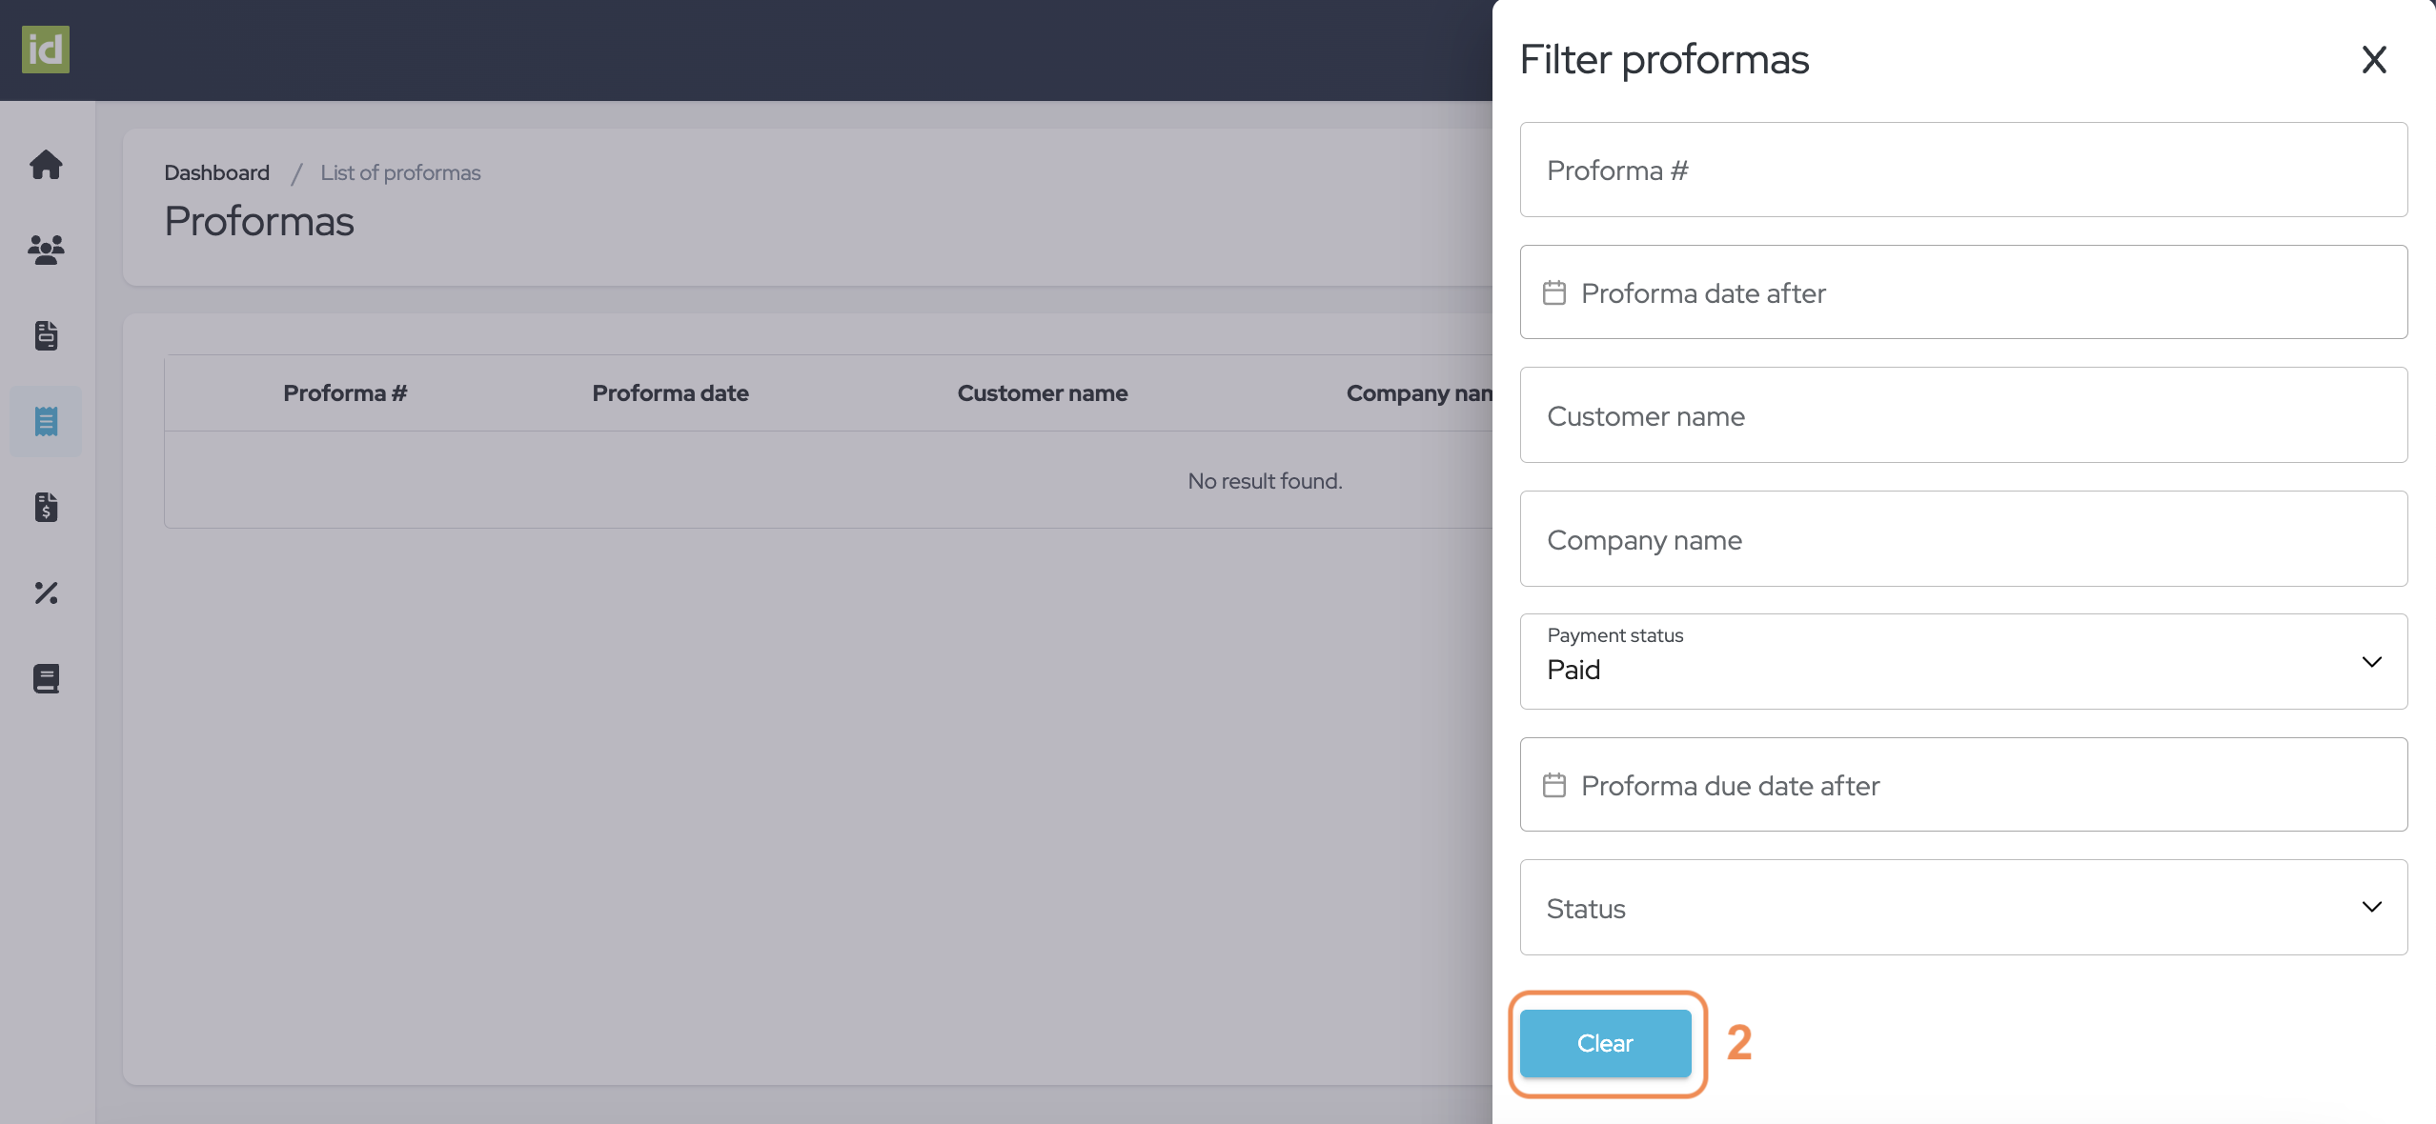
Task: Click the Proformas list icon
Action: pos(47,419)
